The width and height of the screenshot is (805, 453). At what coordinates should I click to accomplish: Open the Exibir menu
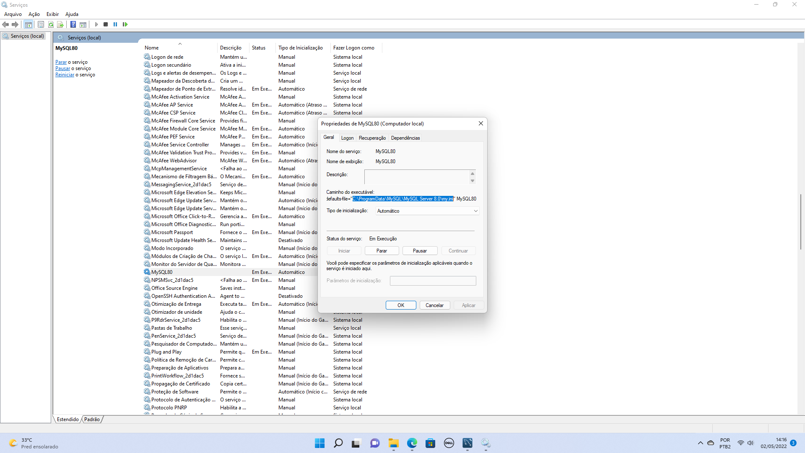point(52,14)
